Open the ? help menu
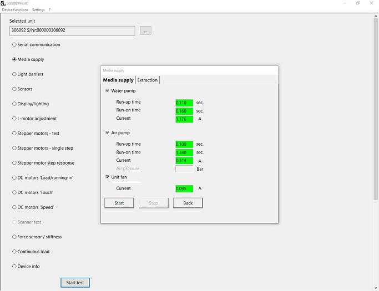This screenshot has height=291, width=379. coord(49,9)
